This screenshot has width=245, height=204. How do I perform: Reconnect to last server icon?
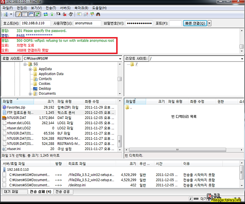click(71, 15)
